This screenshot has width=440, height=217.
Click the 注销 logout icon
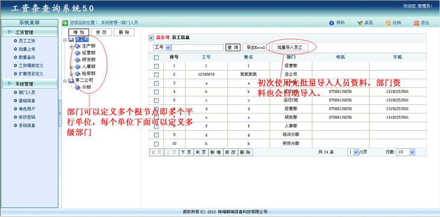388,23
